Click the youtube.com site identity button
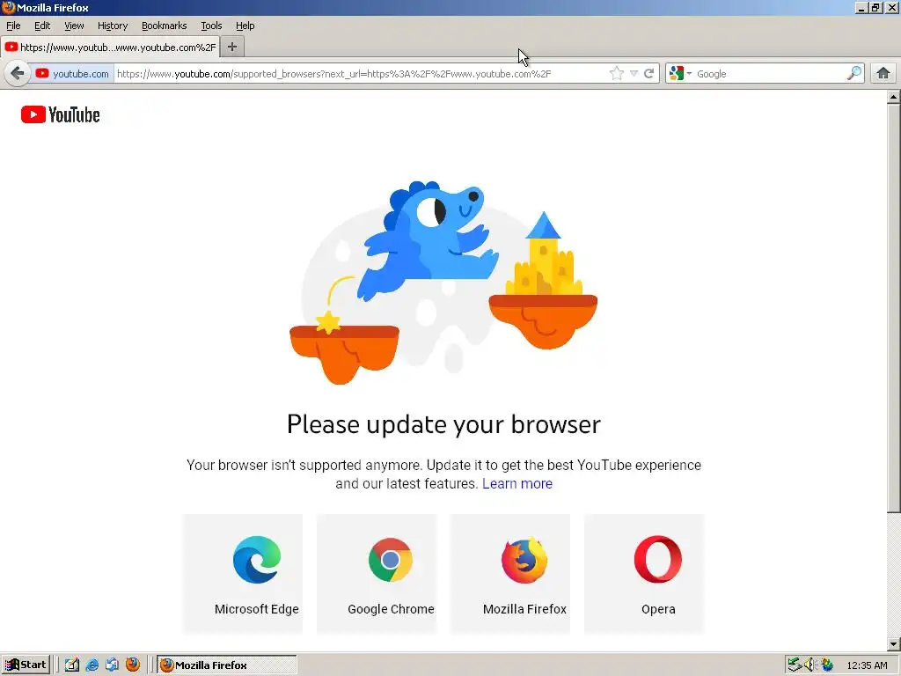 [x=72, y=74]
